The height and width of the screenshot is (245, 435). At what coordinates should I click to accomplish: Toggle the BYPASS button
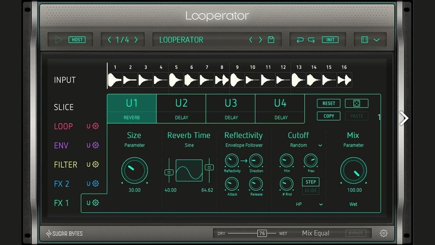point(356,233)
